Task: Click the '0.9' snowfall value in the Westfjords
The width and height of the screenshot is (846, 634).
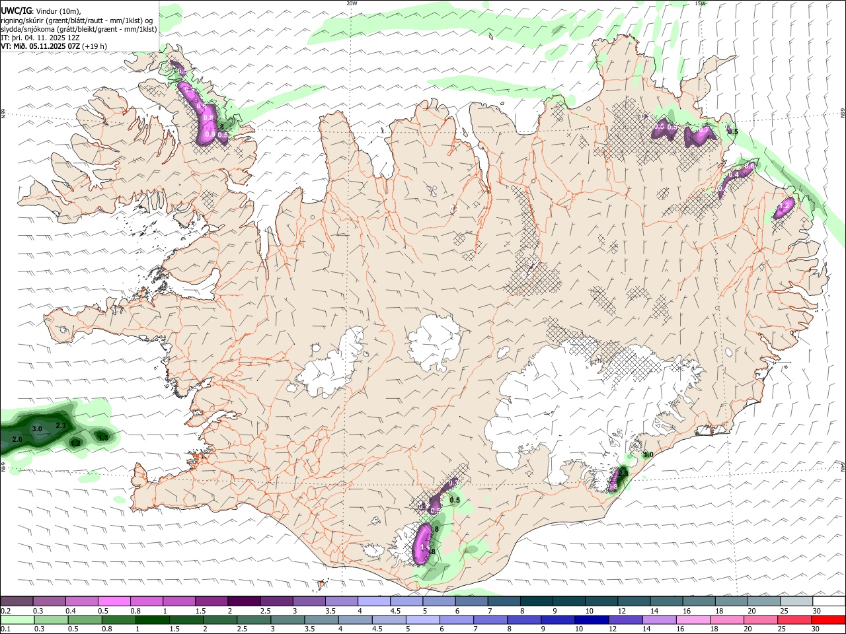Action: (x=211, y=135)
